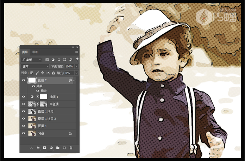
Task: Toggle visibility of 效果 effects
Action: tap(33, 86)
